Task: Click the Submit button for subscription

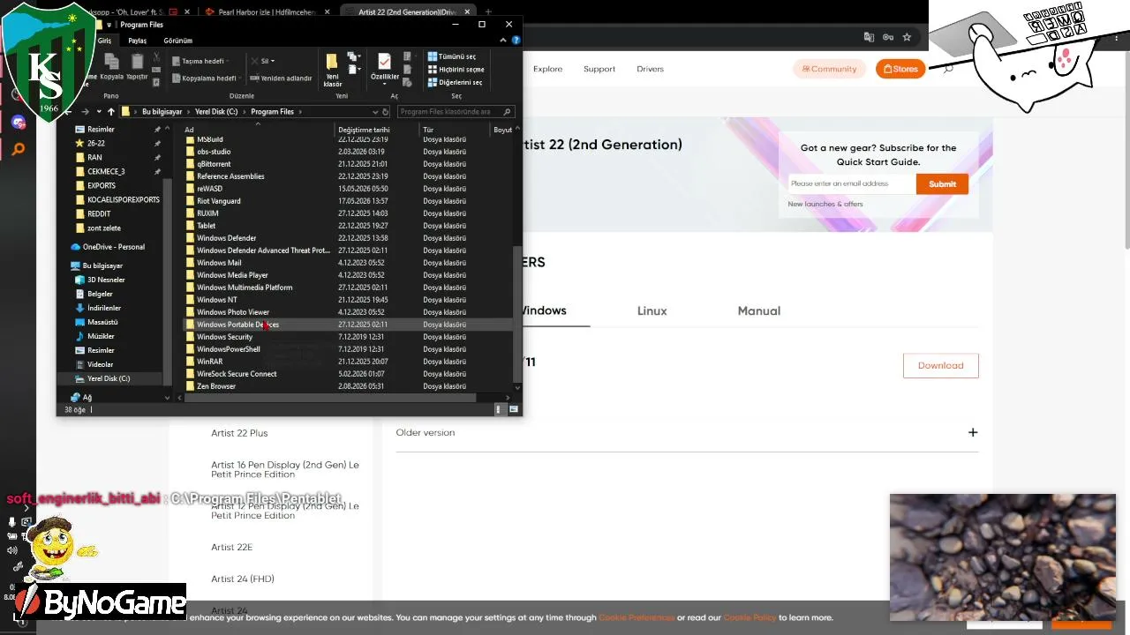Action: tap(942, 183)
